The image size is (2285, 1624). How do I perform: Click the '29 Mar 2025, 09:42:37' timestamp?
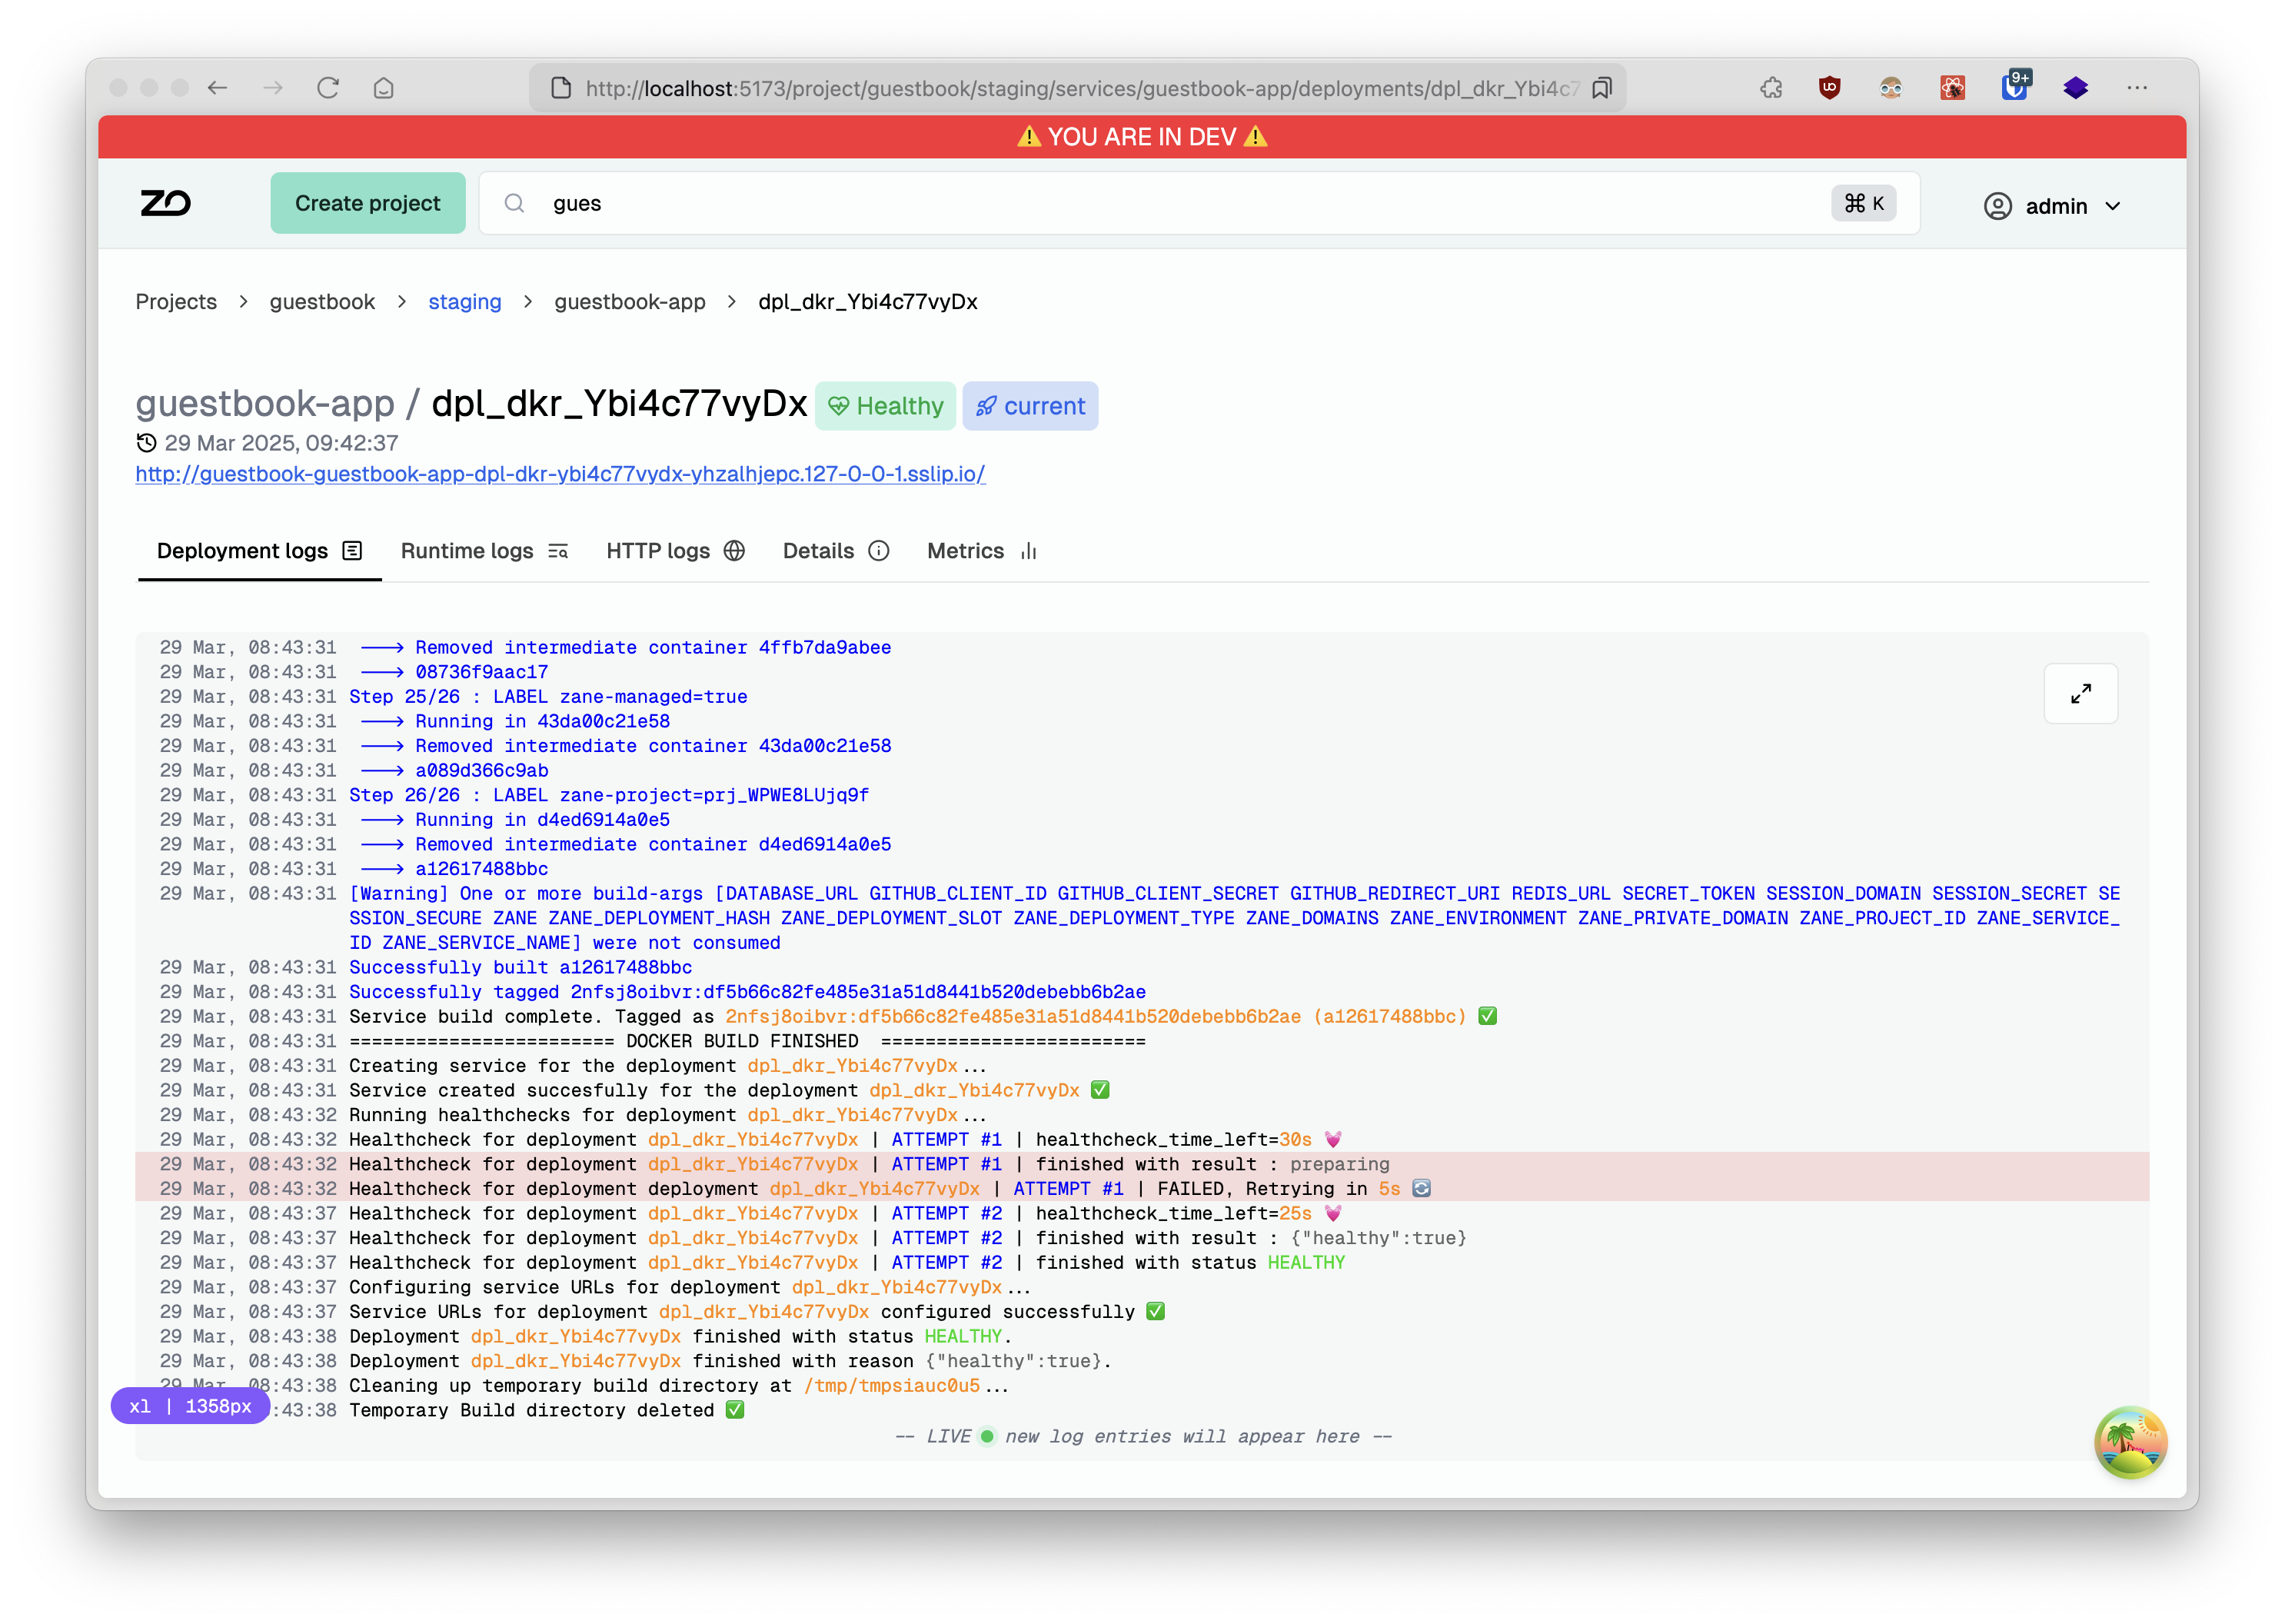tap(281, 443)
